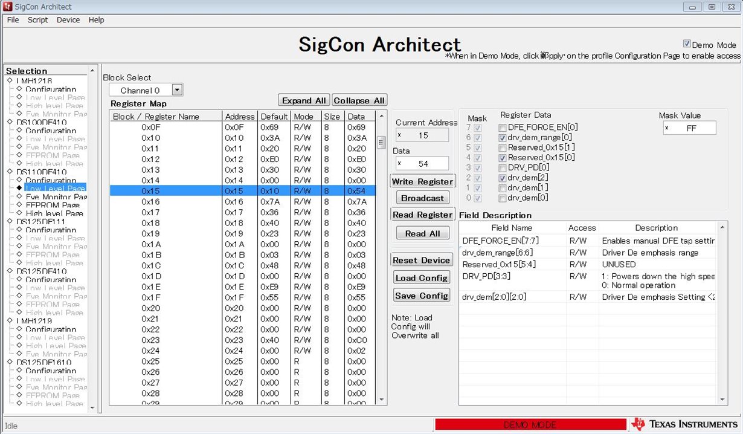Click the Load Config button
This screenshot has height=434, width=743.
[x=422, y=278]
